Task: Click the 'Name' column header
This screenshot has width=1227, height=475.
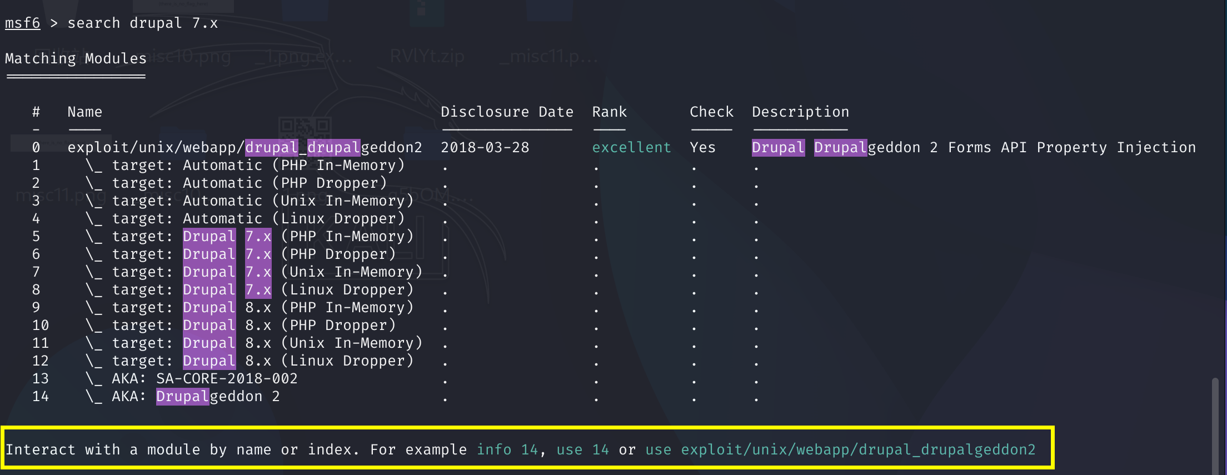Action: coord(84,112)
